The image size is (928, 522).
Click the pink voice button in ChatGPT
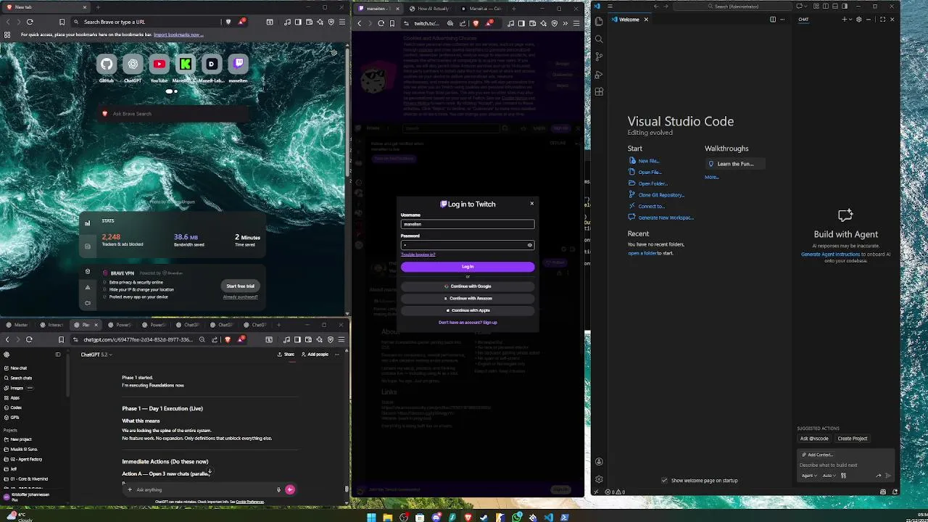point(290,489)
